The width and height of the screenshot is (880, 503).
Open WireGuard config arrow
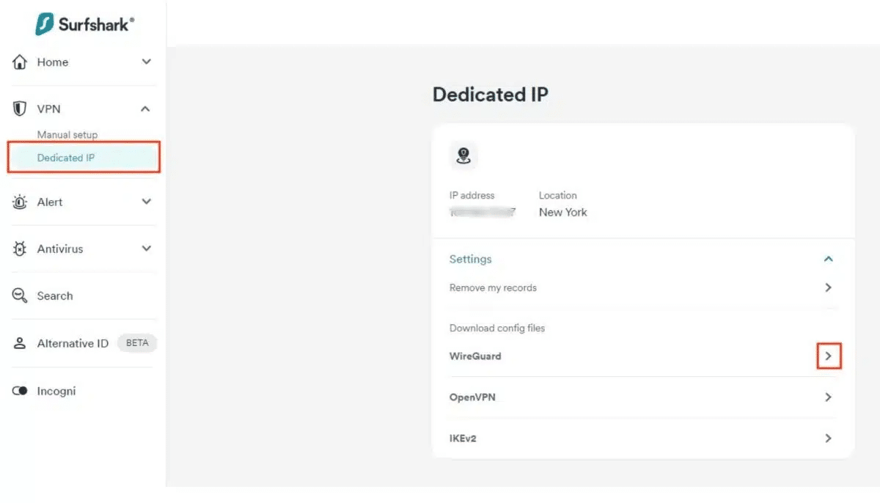click(829, 356)
